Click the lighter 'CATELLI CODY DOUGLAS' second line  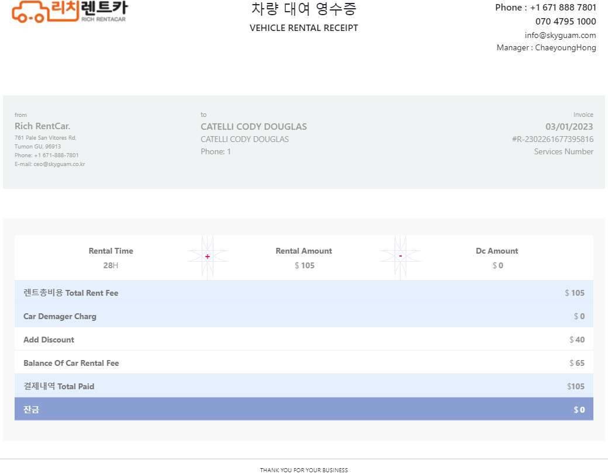coord(245,139)
